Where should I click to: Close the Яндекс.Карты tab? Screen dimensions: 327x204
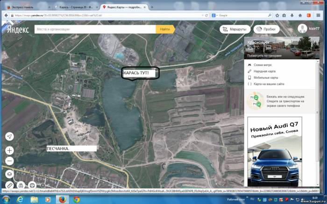coord(145,7)
